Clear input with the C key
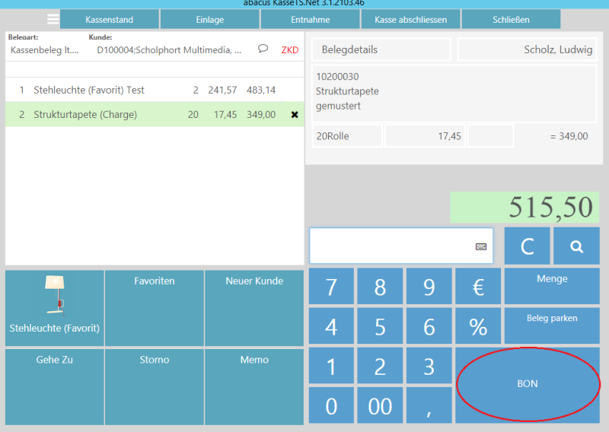Screen dimensions: 609x432 coord(527,246)
